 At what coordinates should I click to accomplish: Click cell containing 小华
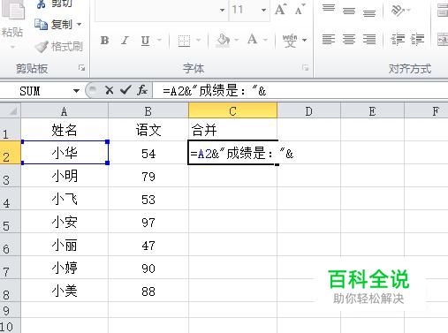coord(65,153)
